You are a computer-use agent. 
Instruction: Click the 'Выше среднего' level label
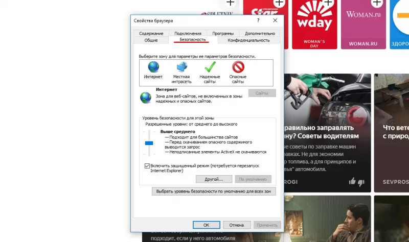coord(177,132)
